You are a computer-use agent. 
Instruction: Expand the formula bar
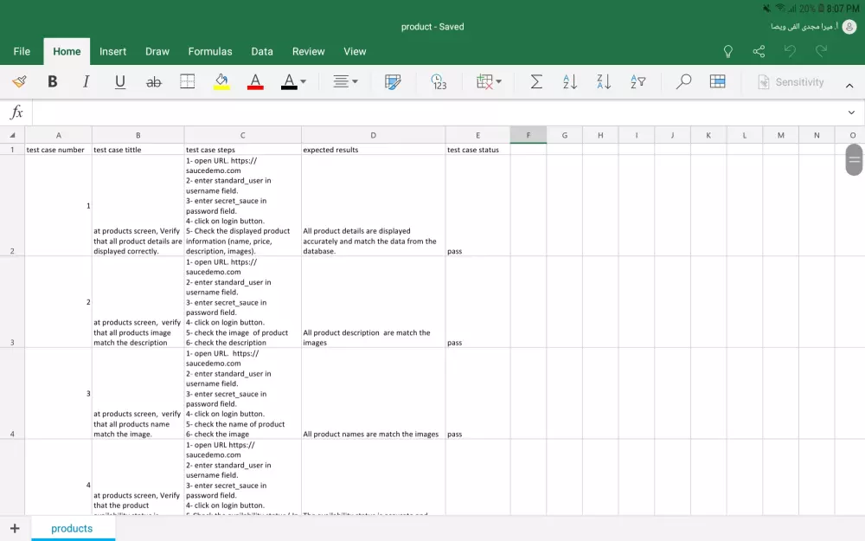pos(851,113)
